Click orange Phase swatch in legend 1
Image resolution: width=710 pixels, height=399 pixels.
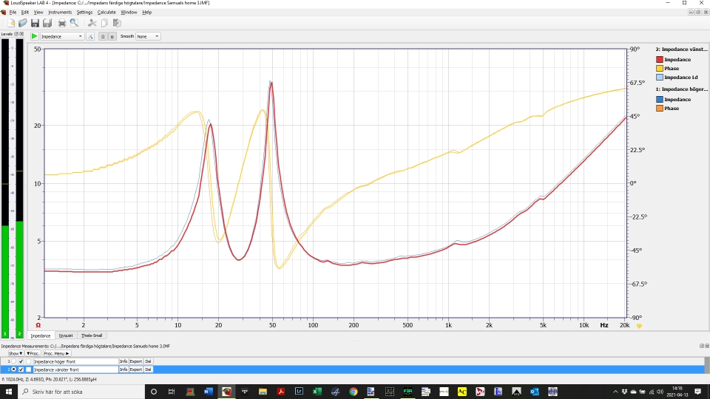pyautogui.click(x=659, y=108)
